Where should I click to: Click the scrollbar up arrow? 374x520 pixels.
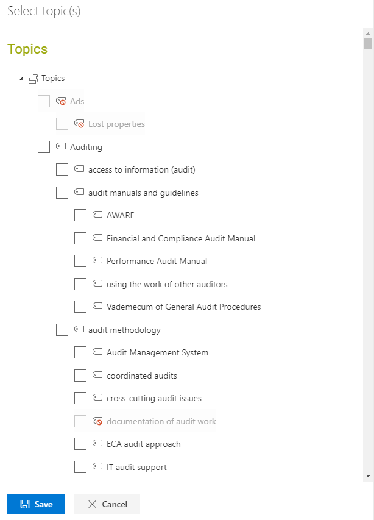point(368,34)
